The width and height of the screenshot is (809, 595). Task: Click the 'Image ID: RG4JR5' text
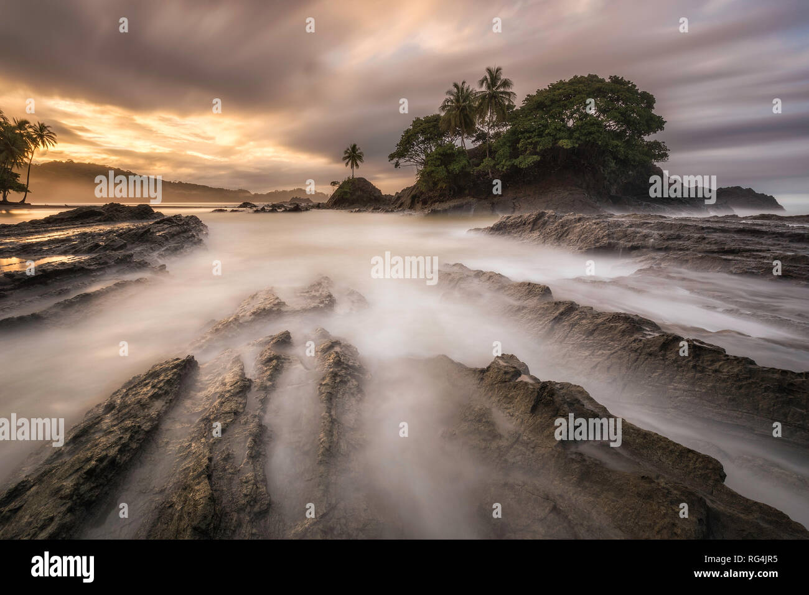(741, 560)
